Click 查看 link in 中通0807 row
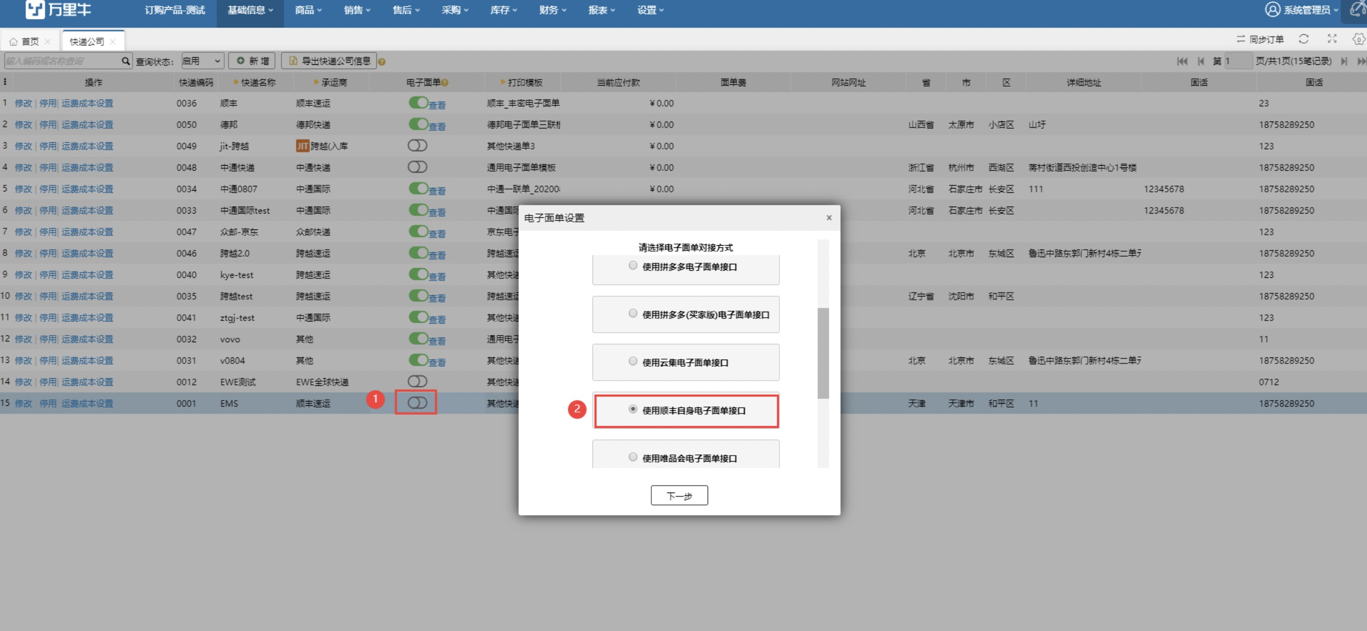The image size is (1367, 631). pyautogui.click(x=437, y=191)
